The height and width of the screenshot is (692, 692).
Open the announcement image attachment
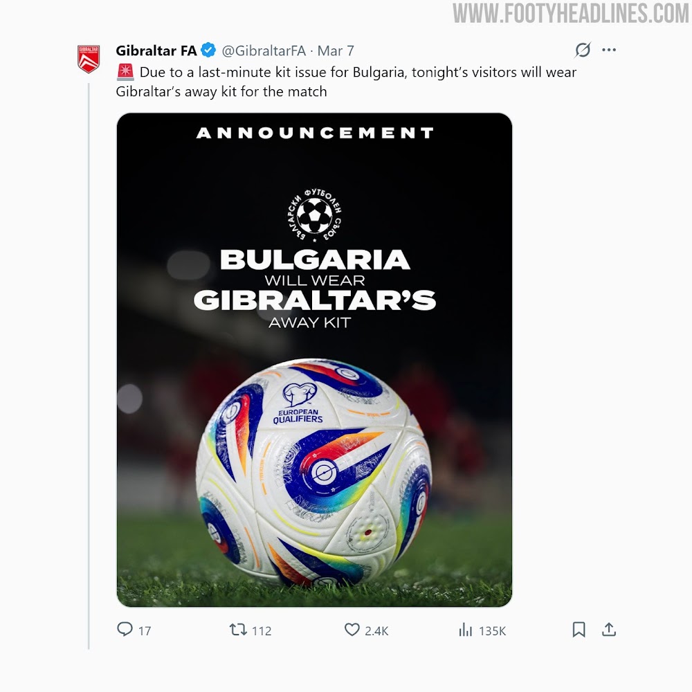coord(314,360)
